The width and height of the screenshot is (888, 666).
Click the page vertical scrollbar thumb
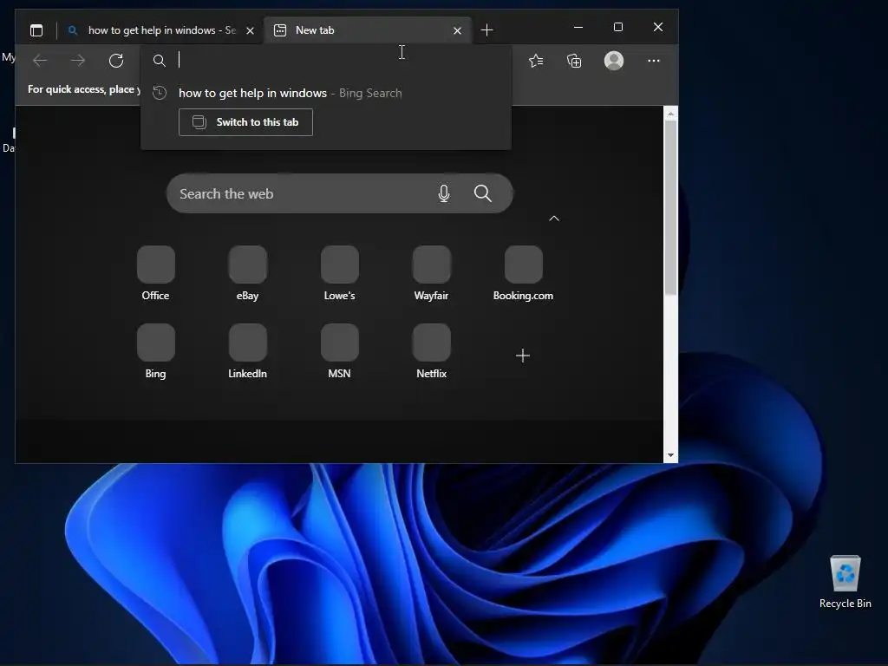tap(670, 207)
